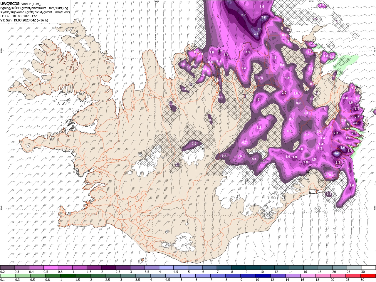Select the '30' label in the lower legend row
376x282 pixels.
(x=363, y=280)
